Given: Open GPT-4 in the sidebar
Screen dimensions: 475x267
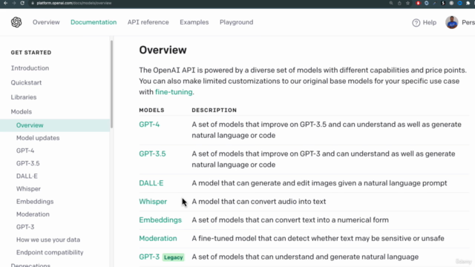Looking at the screenshot, I should click(25, 151).
